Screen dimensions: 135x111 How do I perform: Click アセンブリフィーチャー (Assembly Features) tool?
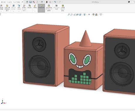14,7
